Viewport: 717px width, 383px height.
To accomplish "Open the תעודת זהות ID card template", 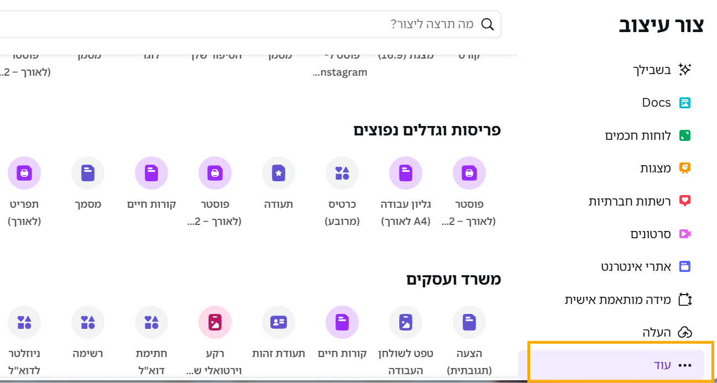I will 279,322.
